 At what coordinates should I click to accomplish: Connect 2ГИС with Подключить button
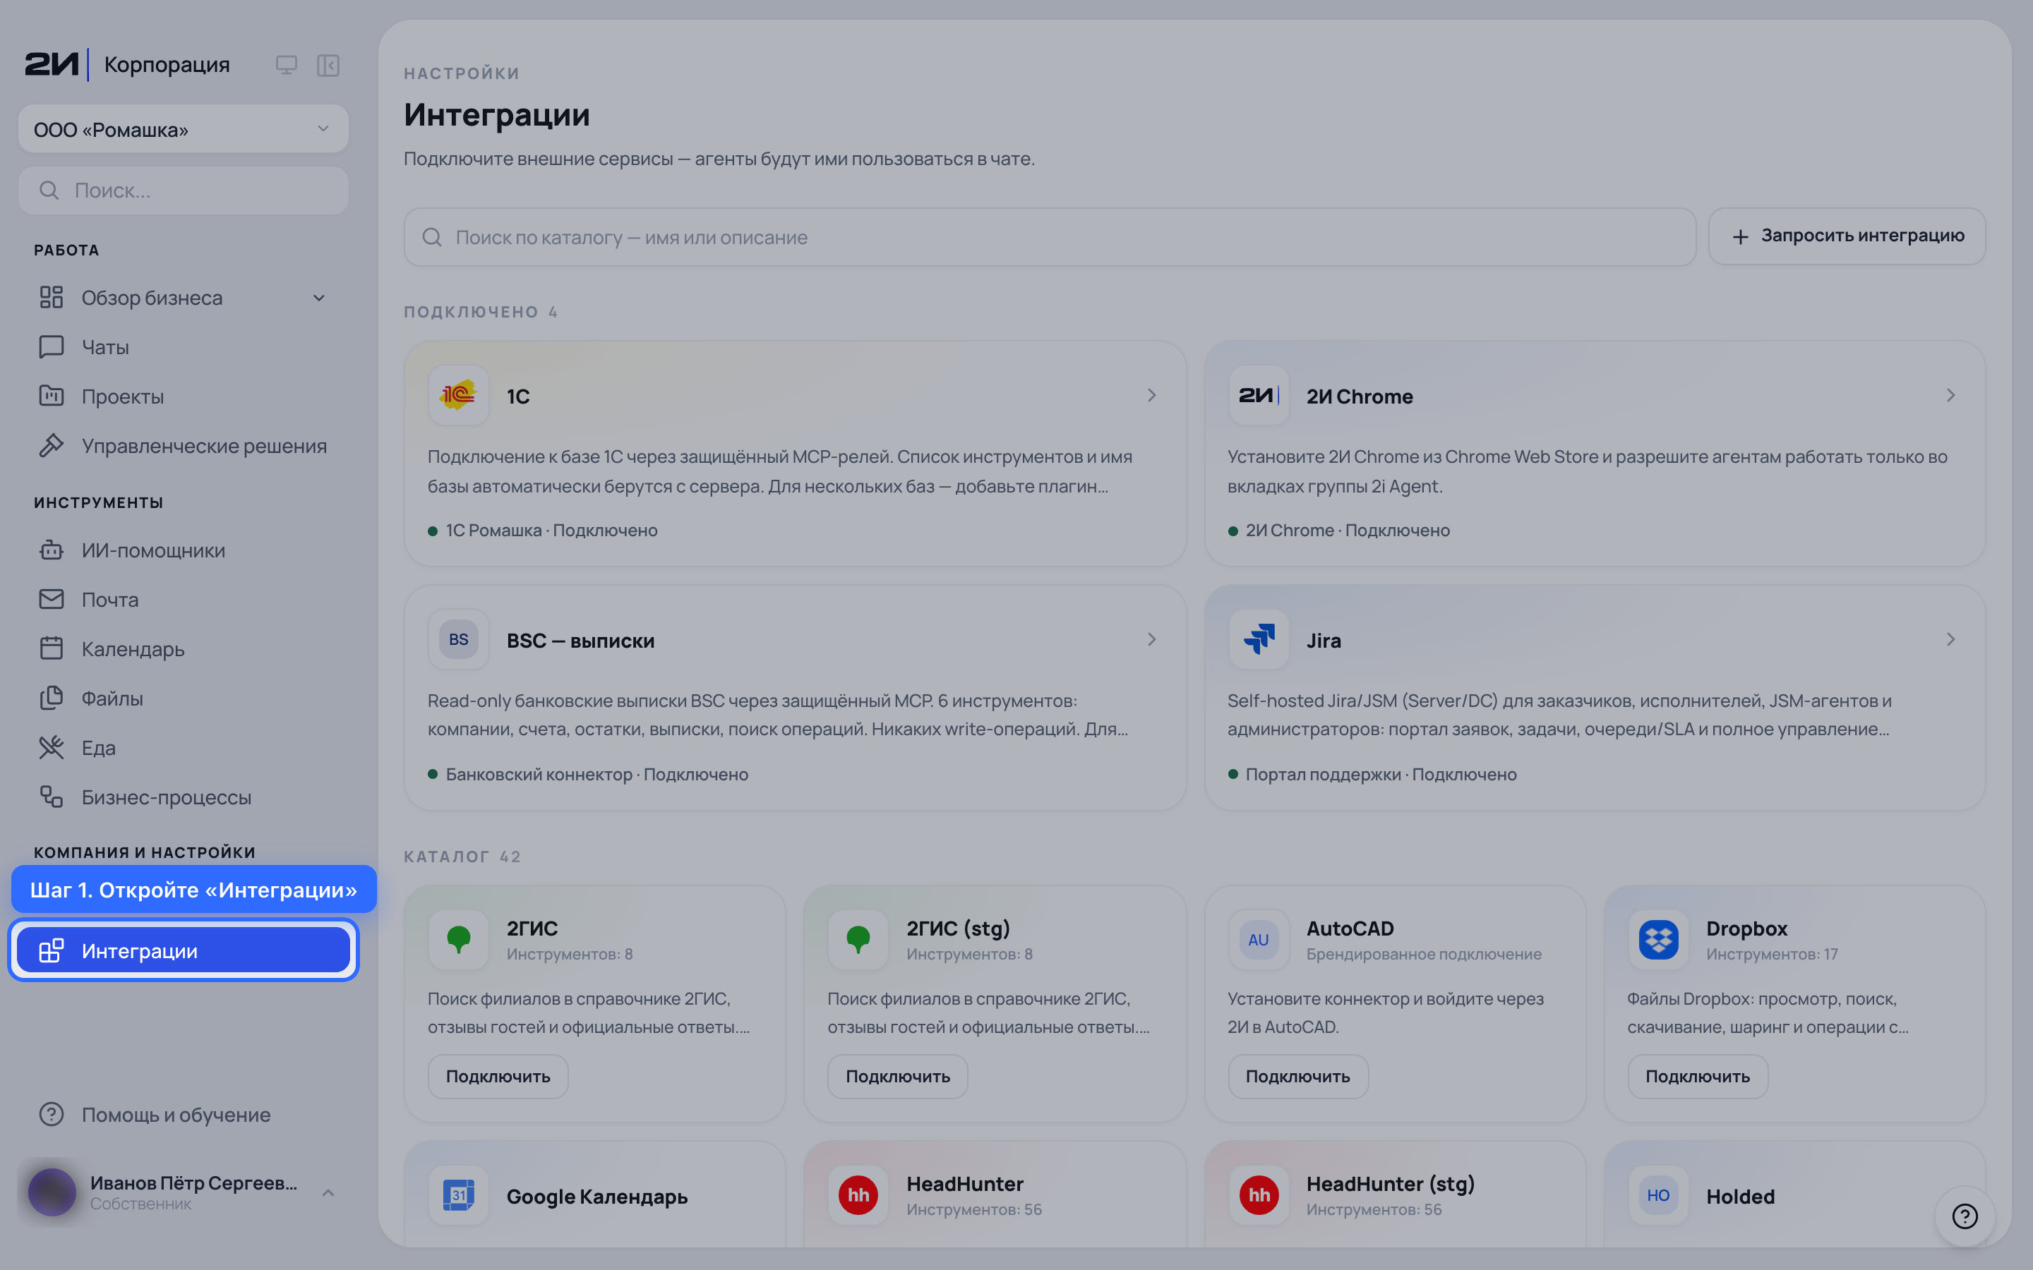(x=498, y=1076)
